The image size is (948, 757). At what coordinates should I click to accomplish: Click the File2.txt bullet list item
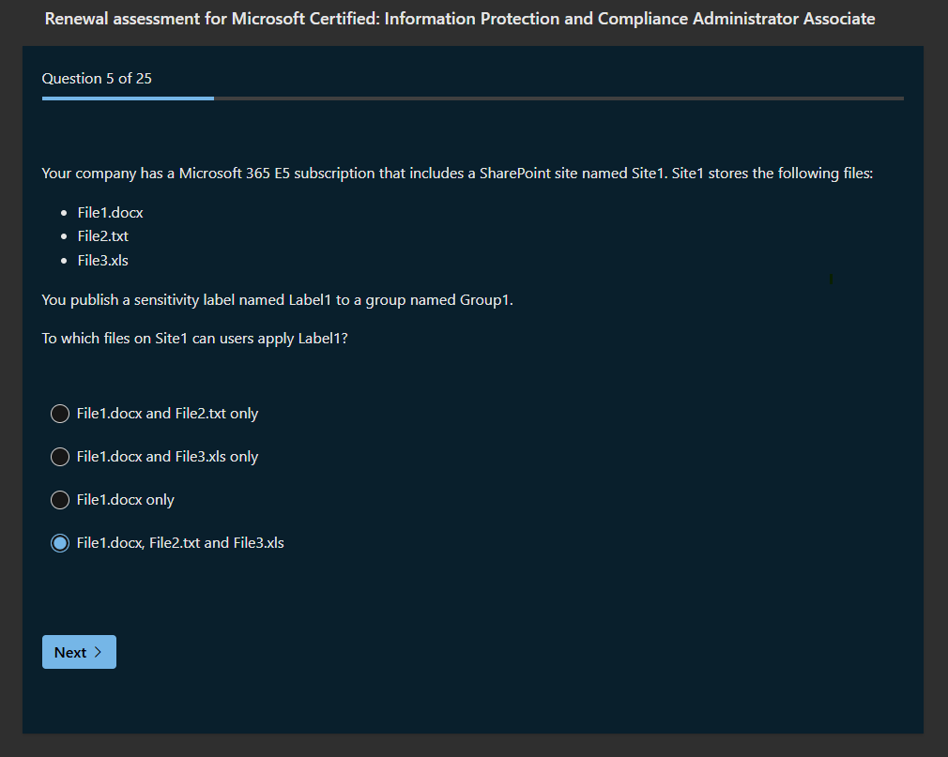[102, 236]
